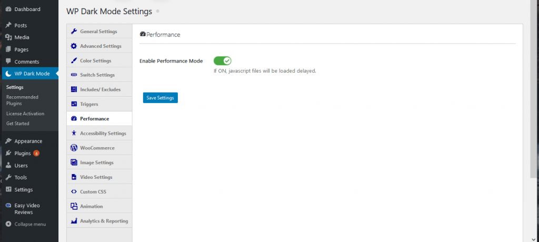Click the General Settings wrench icon
Image resolution: width=539 pixels, height=242 pixels.
[x=74, y=31]
